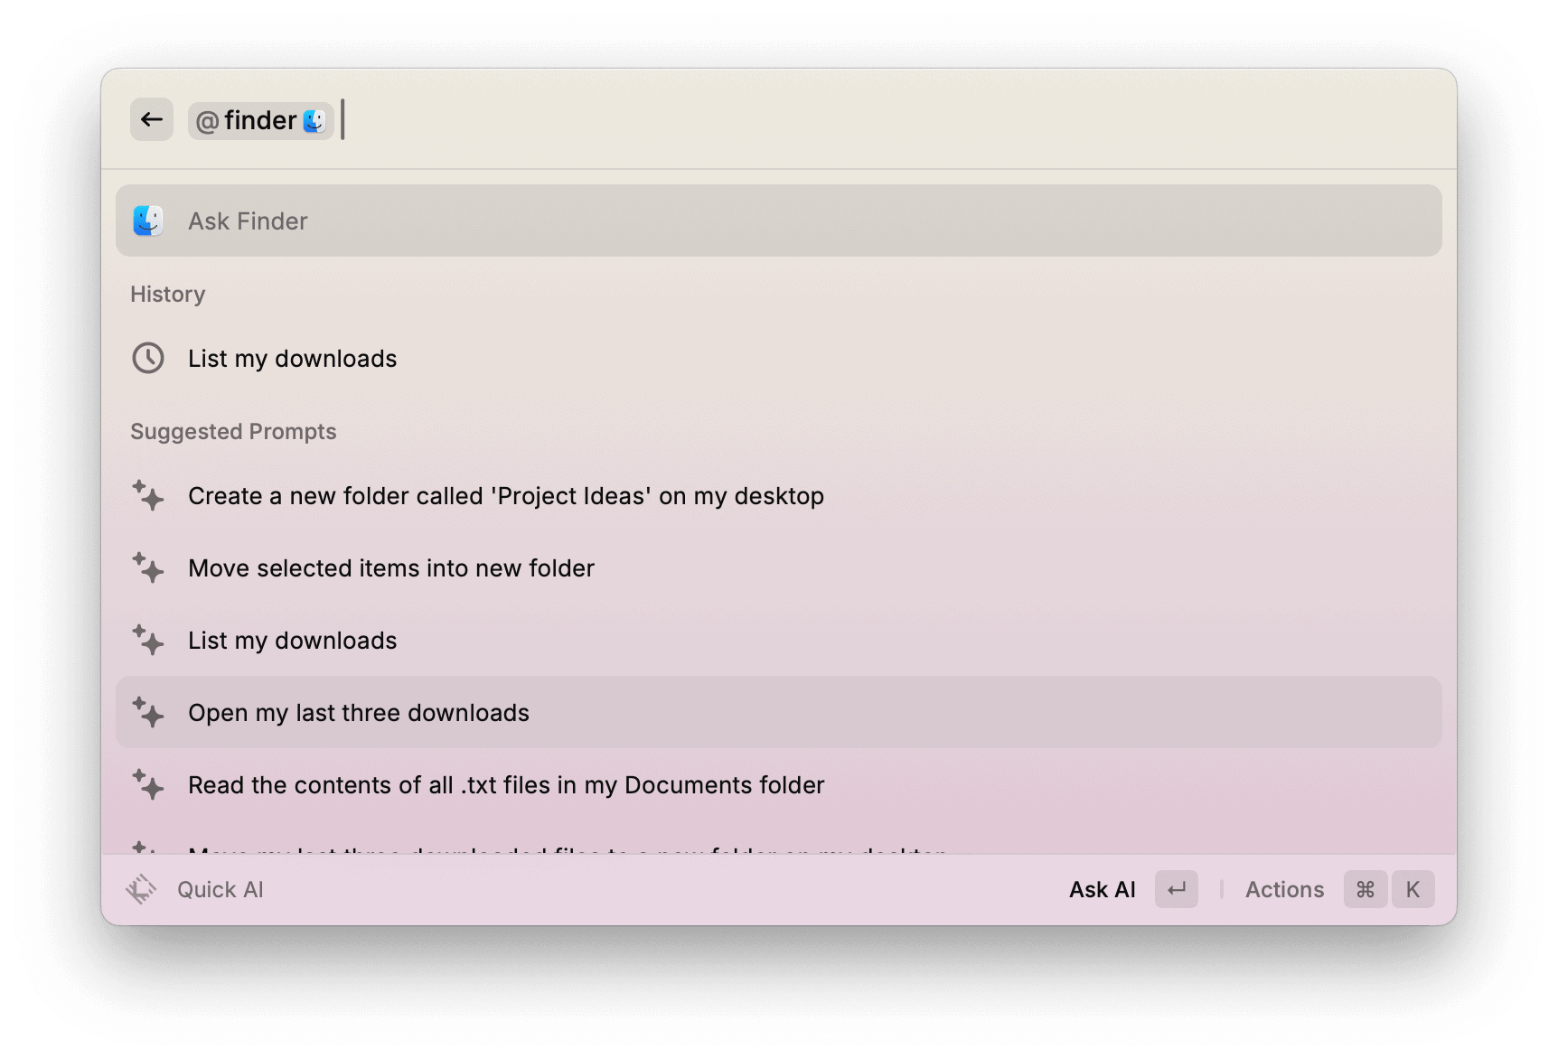Screen dimensions: 1558x1059
Task: Select Open my last three downloads prompt
Action: coord(779,712)
